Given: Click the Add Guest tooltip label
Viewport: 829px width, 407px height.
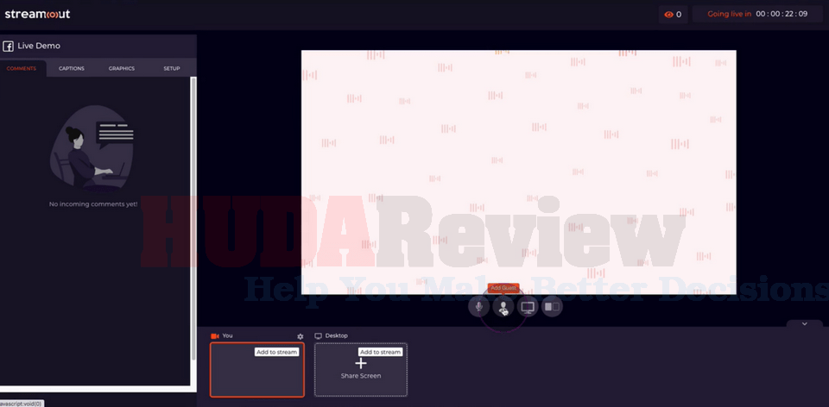Looking at the screenshot, I should coord(503,288).
